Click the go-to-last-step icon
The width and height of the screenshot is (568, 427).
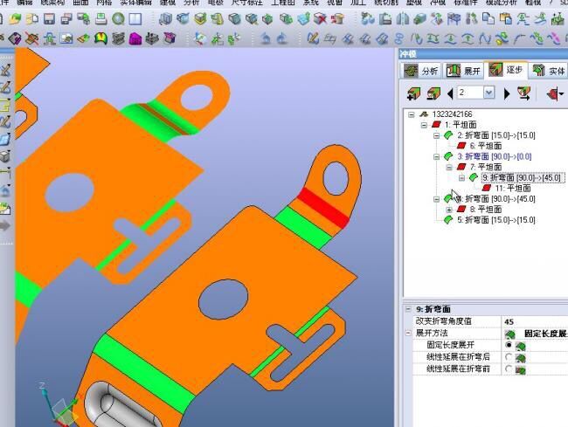523,93
